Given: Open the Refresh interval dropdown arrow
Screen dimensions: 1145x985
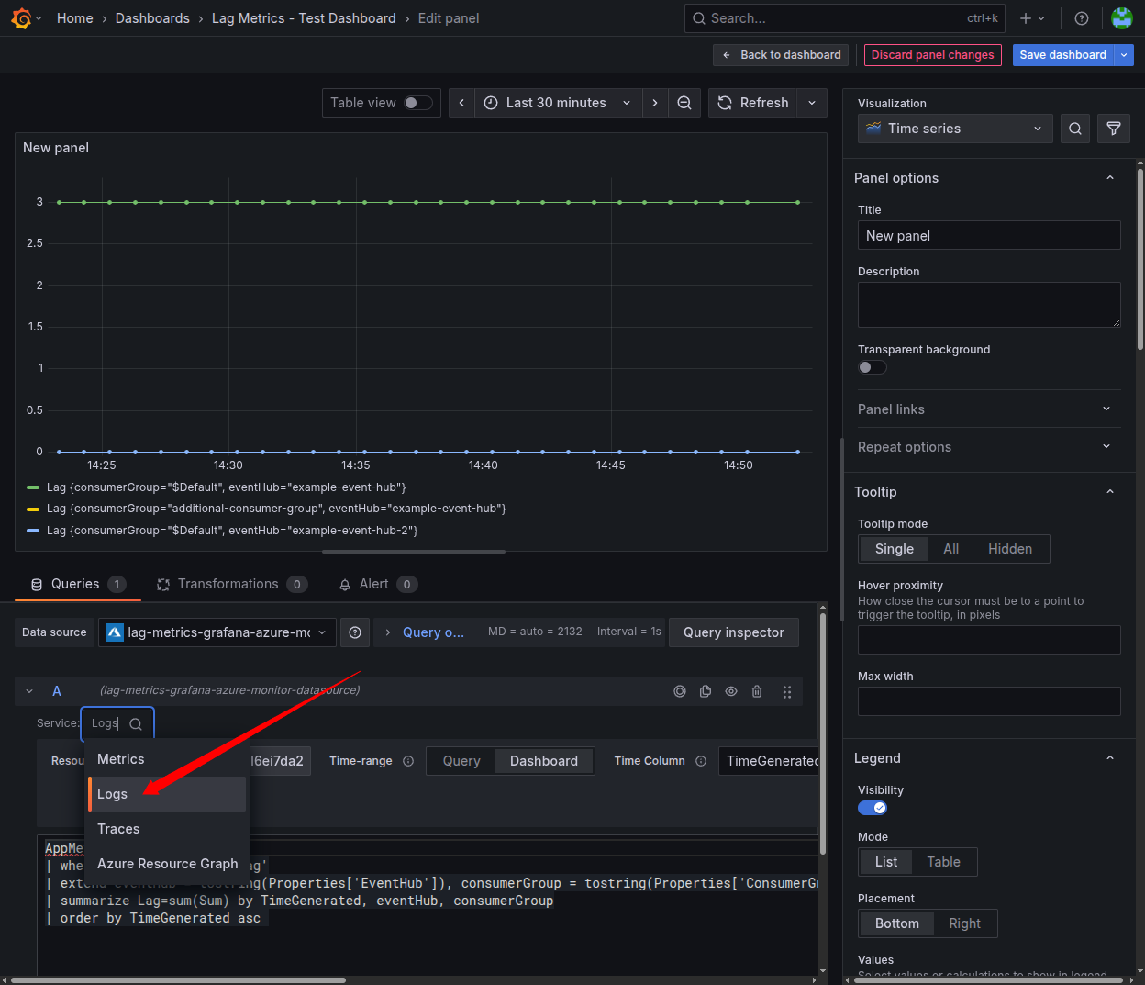Looking at the screenshot, I should 812,103.
